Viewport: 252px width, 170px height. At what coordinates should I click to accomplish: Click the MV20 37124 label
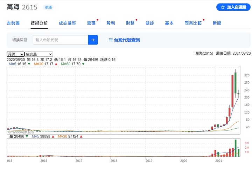click(x=68, y=136)
